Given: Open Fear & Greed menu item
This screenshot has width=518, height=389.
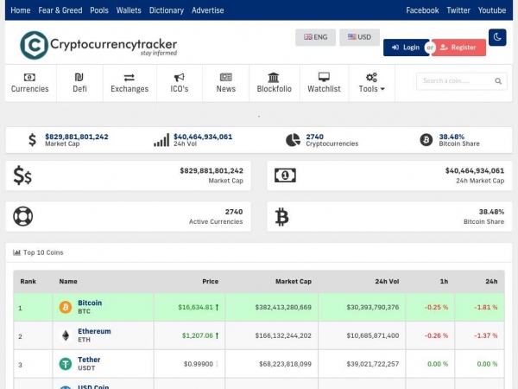Looking at the screenshot, I should tap(60, 10).
